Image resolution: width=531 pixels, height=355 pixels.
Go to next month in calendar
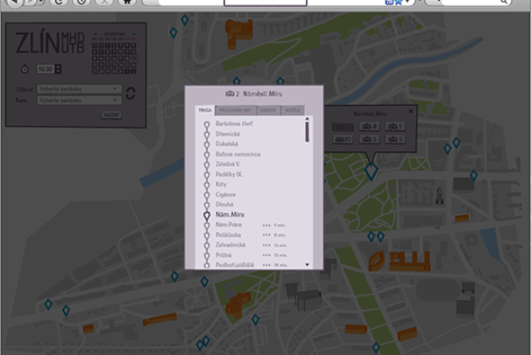click(x=135, y=34)
